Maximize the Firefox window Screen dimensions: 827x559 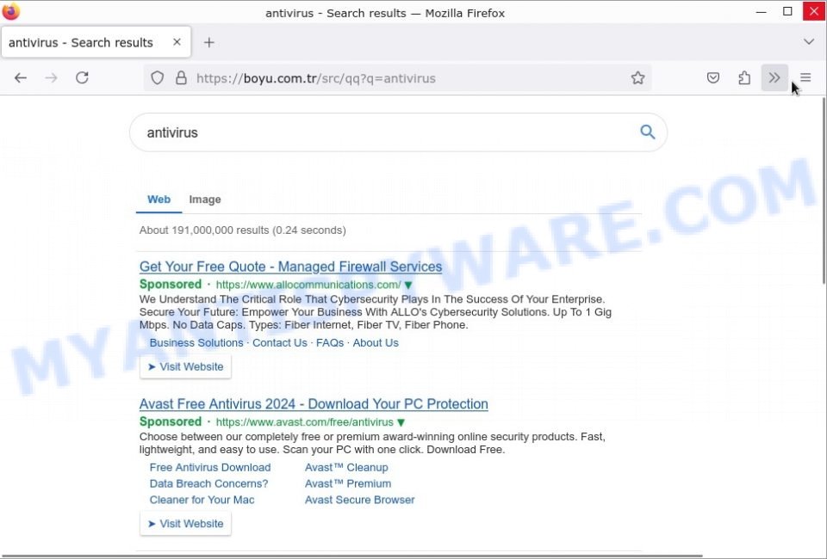click(787, 11)
